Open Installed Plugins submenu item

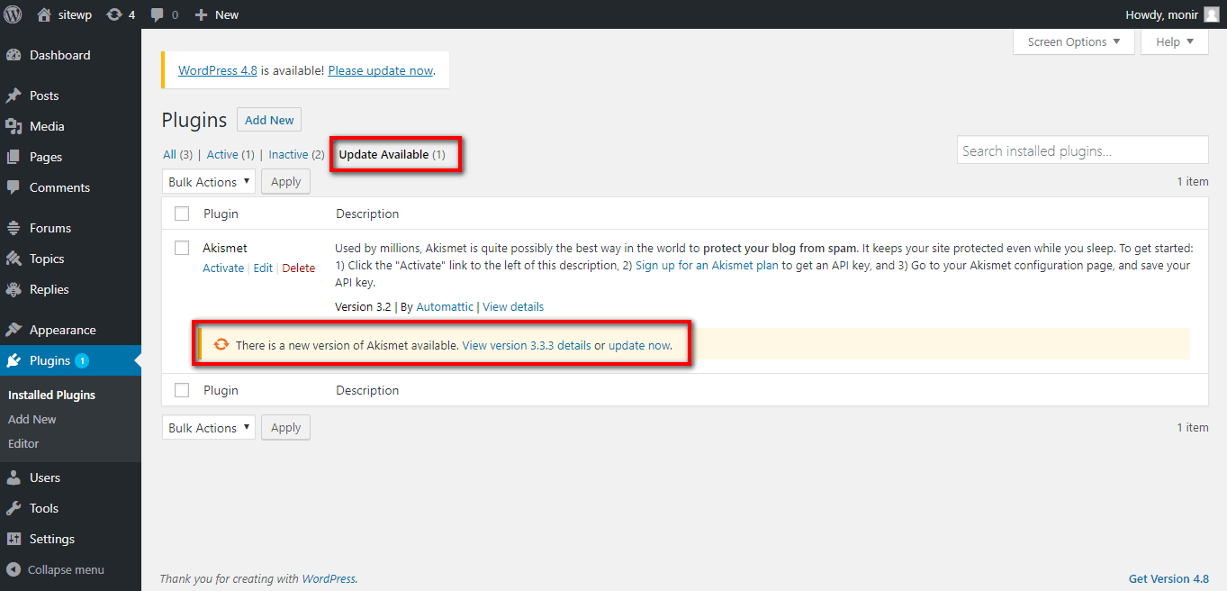(51, 395)
